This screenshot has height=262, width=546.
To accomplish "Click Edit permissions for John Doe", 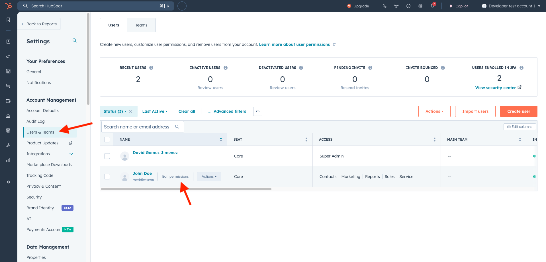I will point(175,177).
